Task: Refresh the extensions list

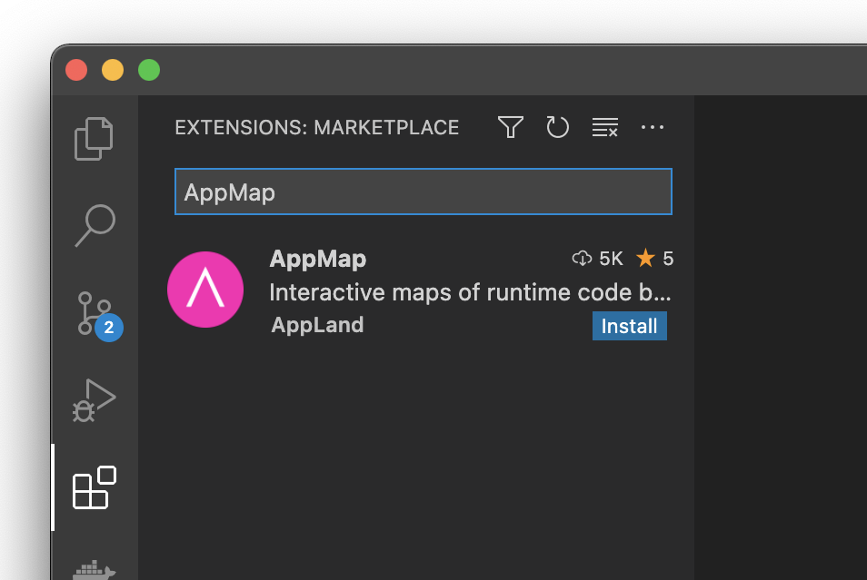Action: coord(557,127)
